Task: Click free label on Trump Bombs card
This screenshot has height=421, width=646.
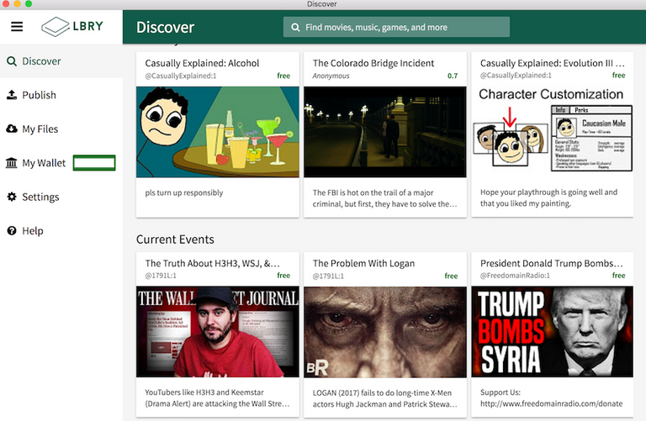Action: [618, 276]
